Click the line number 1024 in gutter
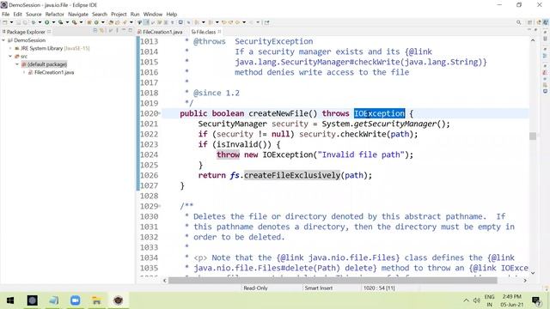 pos(149,154)
